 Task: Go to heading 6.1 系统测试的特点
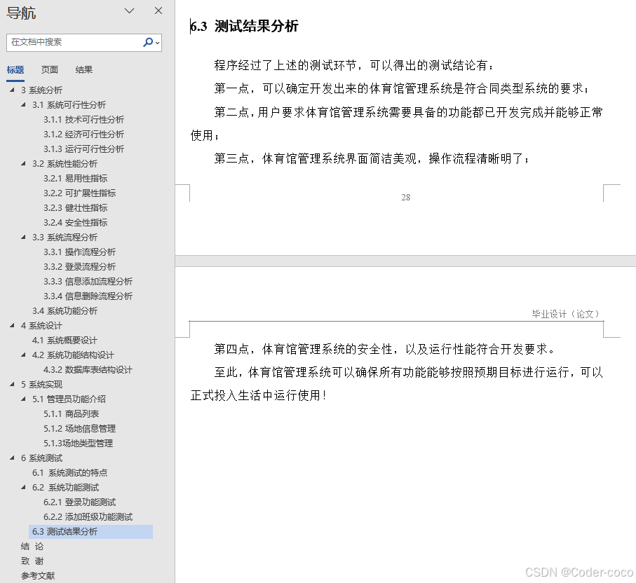(x=69, y=473)
